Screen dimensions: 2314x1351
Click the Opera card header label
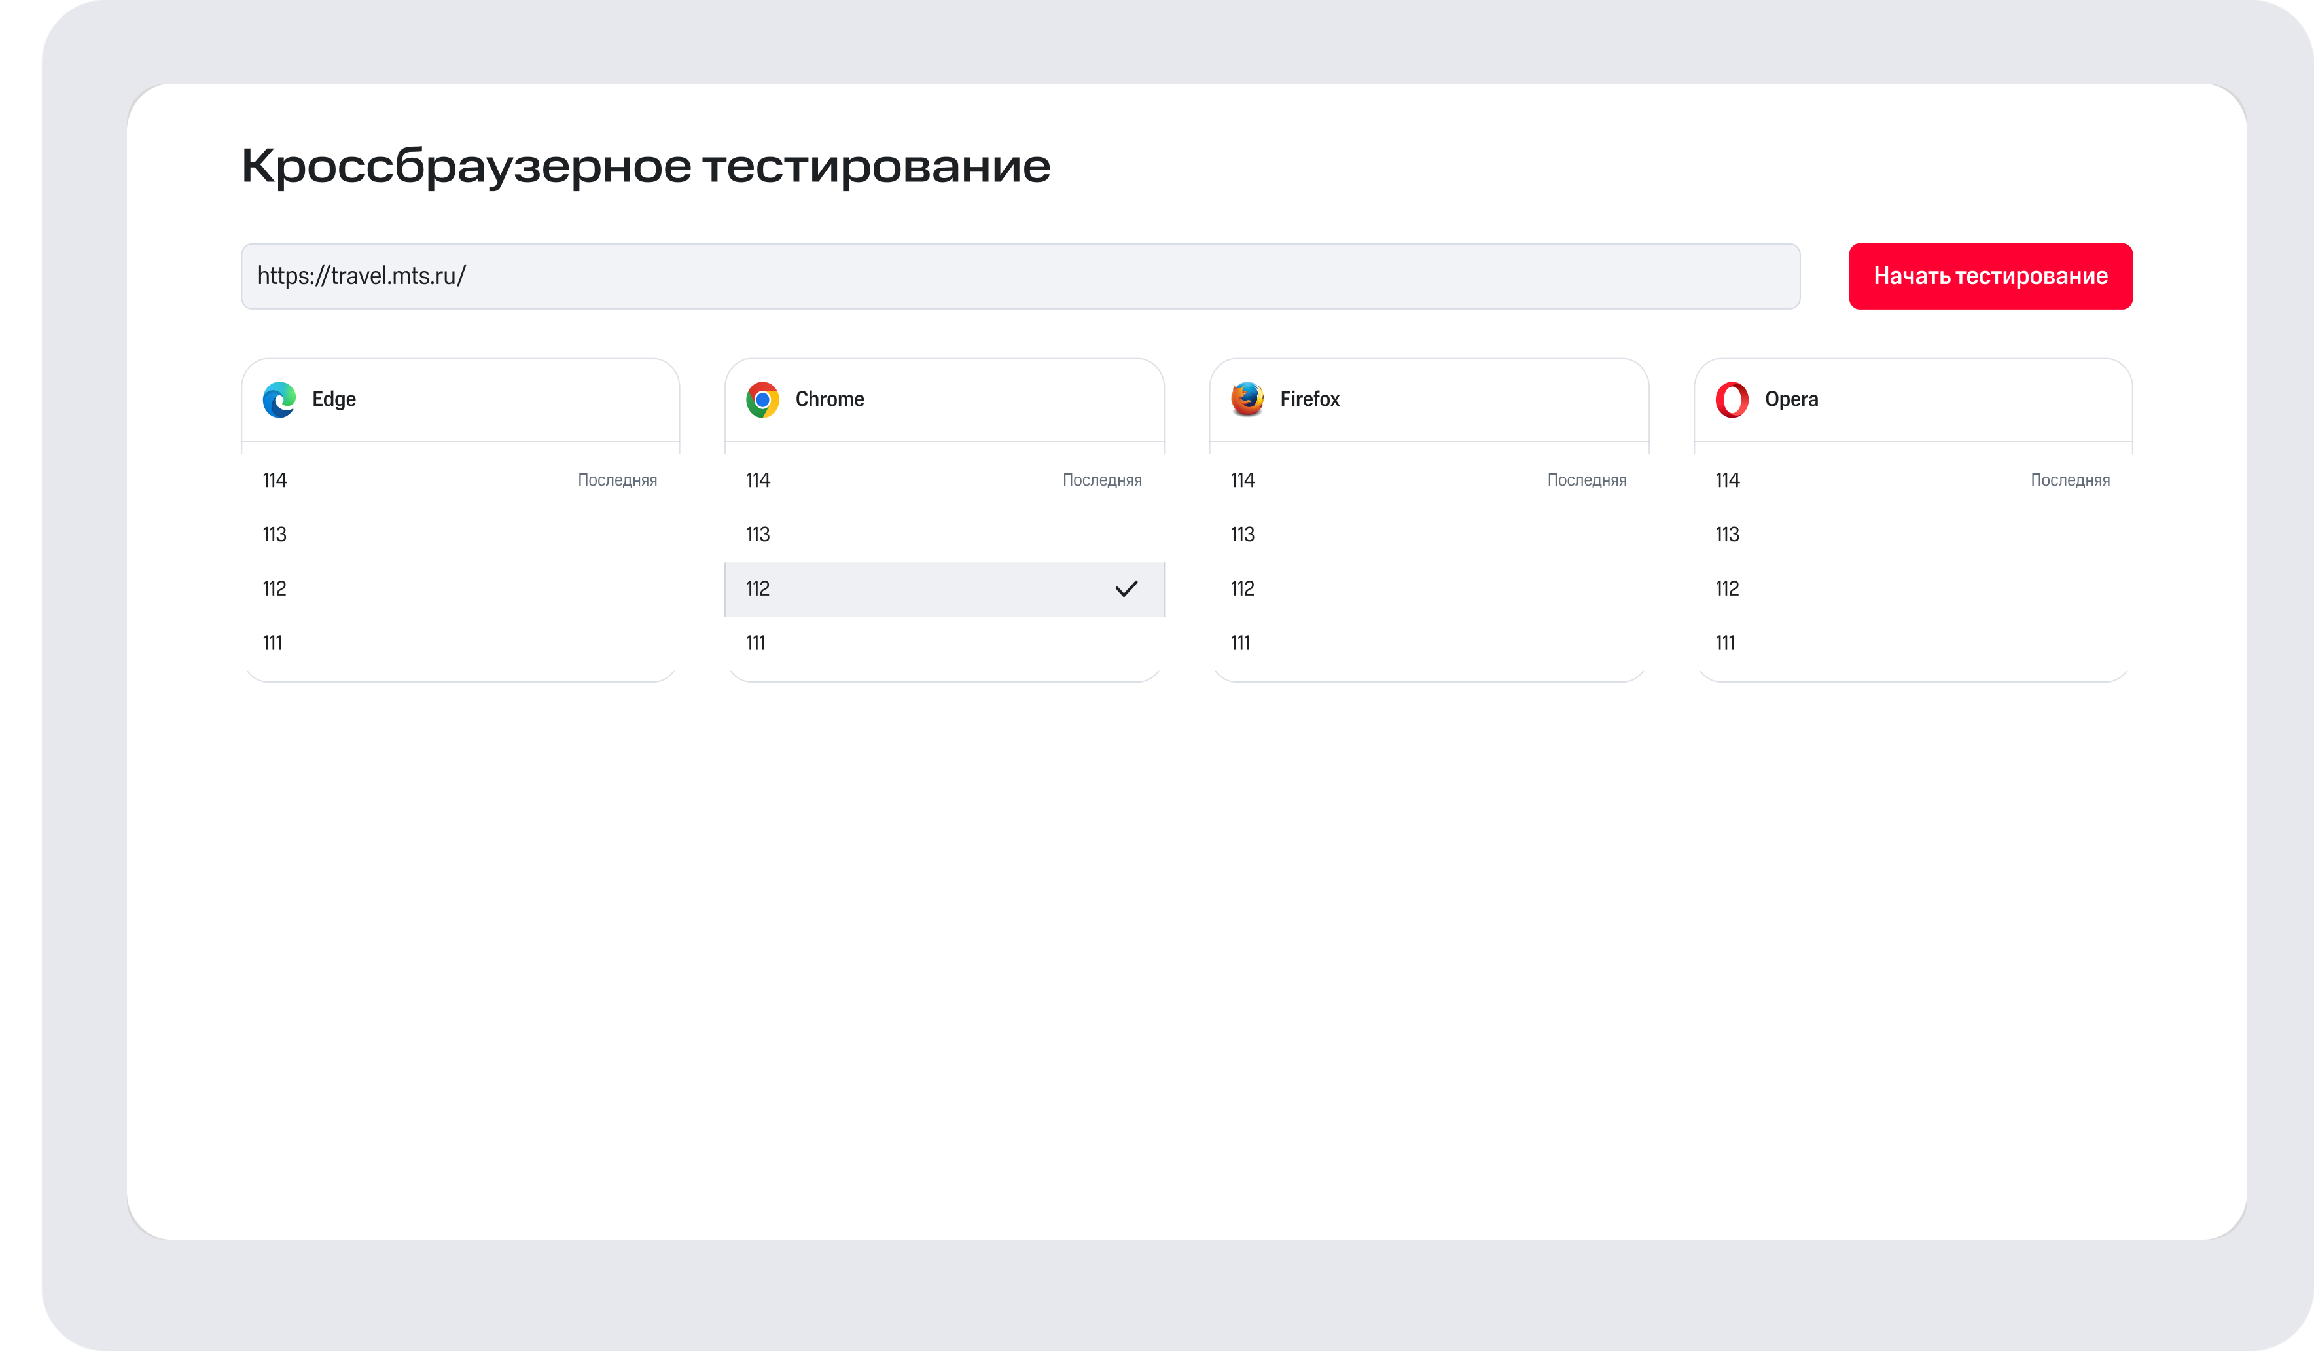(1790, 399)
